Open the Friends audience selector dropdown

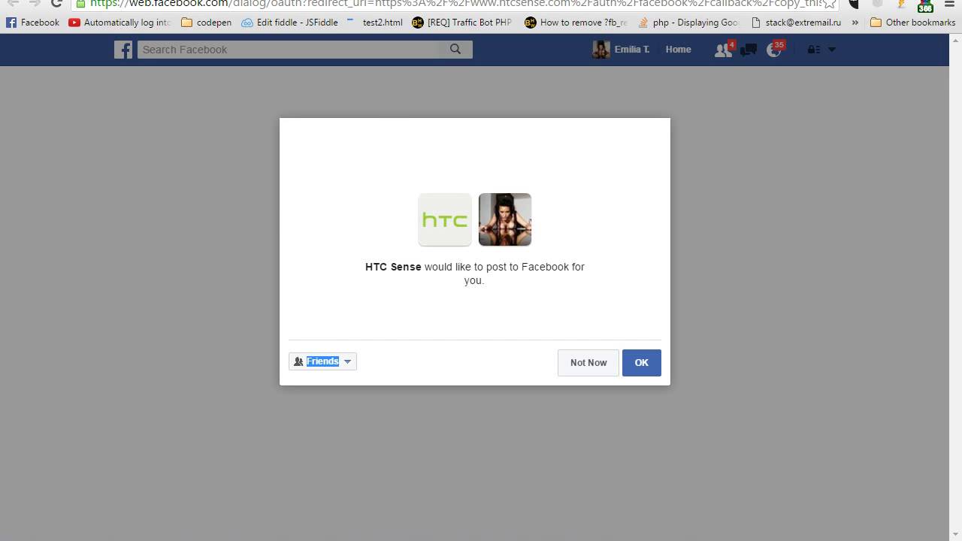coord(322,361)
